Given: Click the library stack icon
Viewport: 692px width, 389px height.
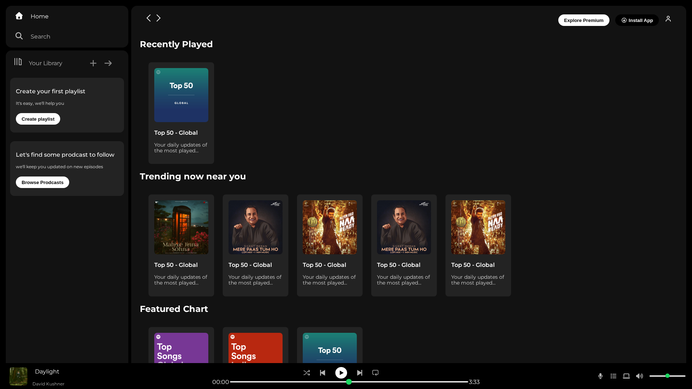Looking at the screenshot, I should (x=18, y=62).
